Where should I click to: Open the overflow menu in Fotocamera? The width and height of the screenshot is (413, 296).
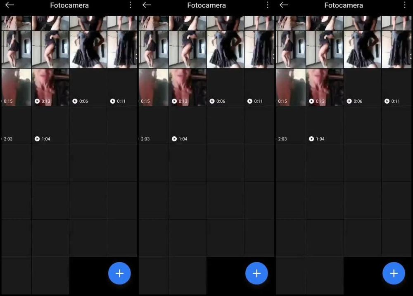pos(130,5)
